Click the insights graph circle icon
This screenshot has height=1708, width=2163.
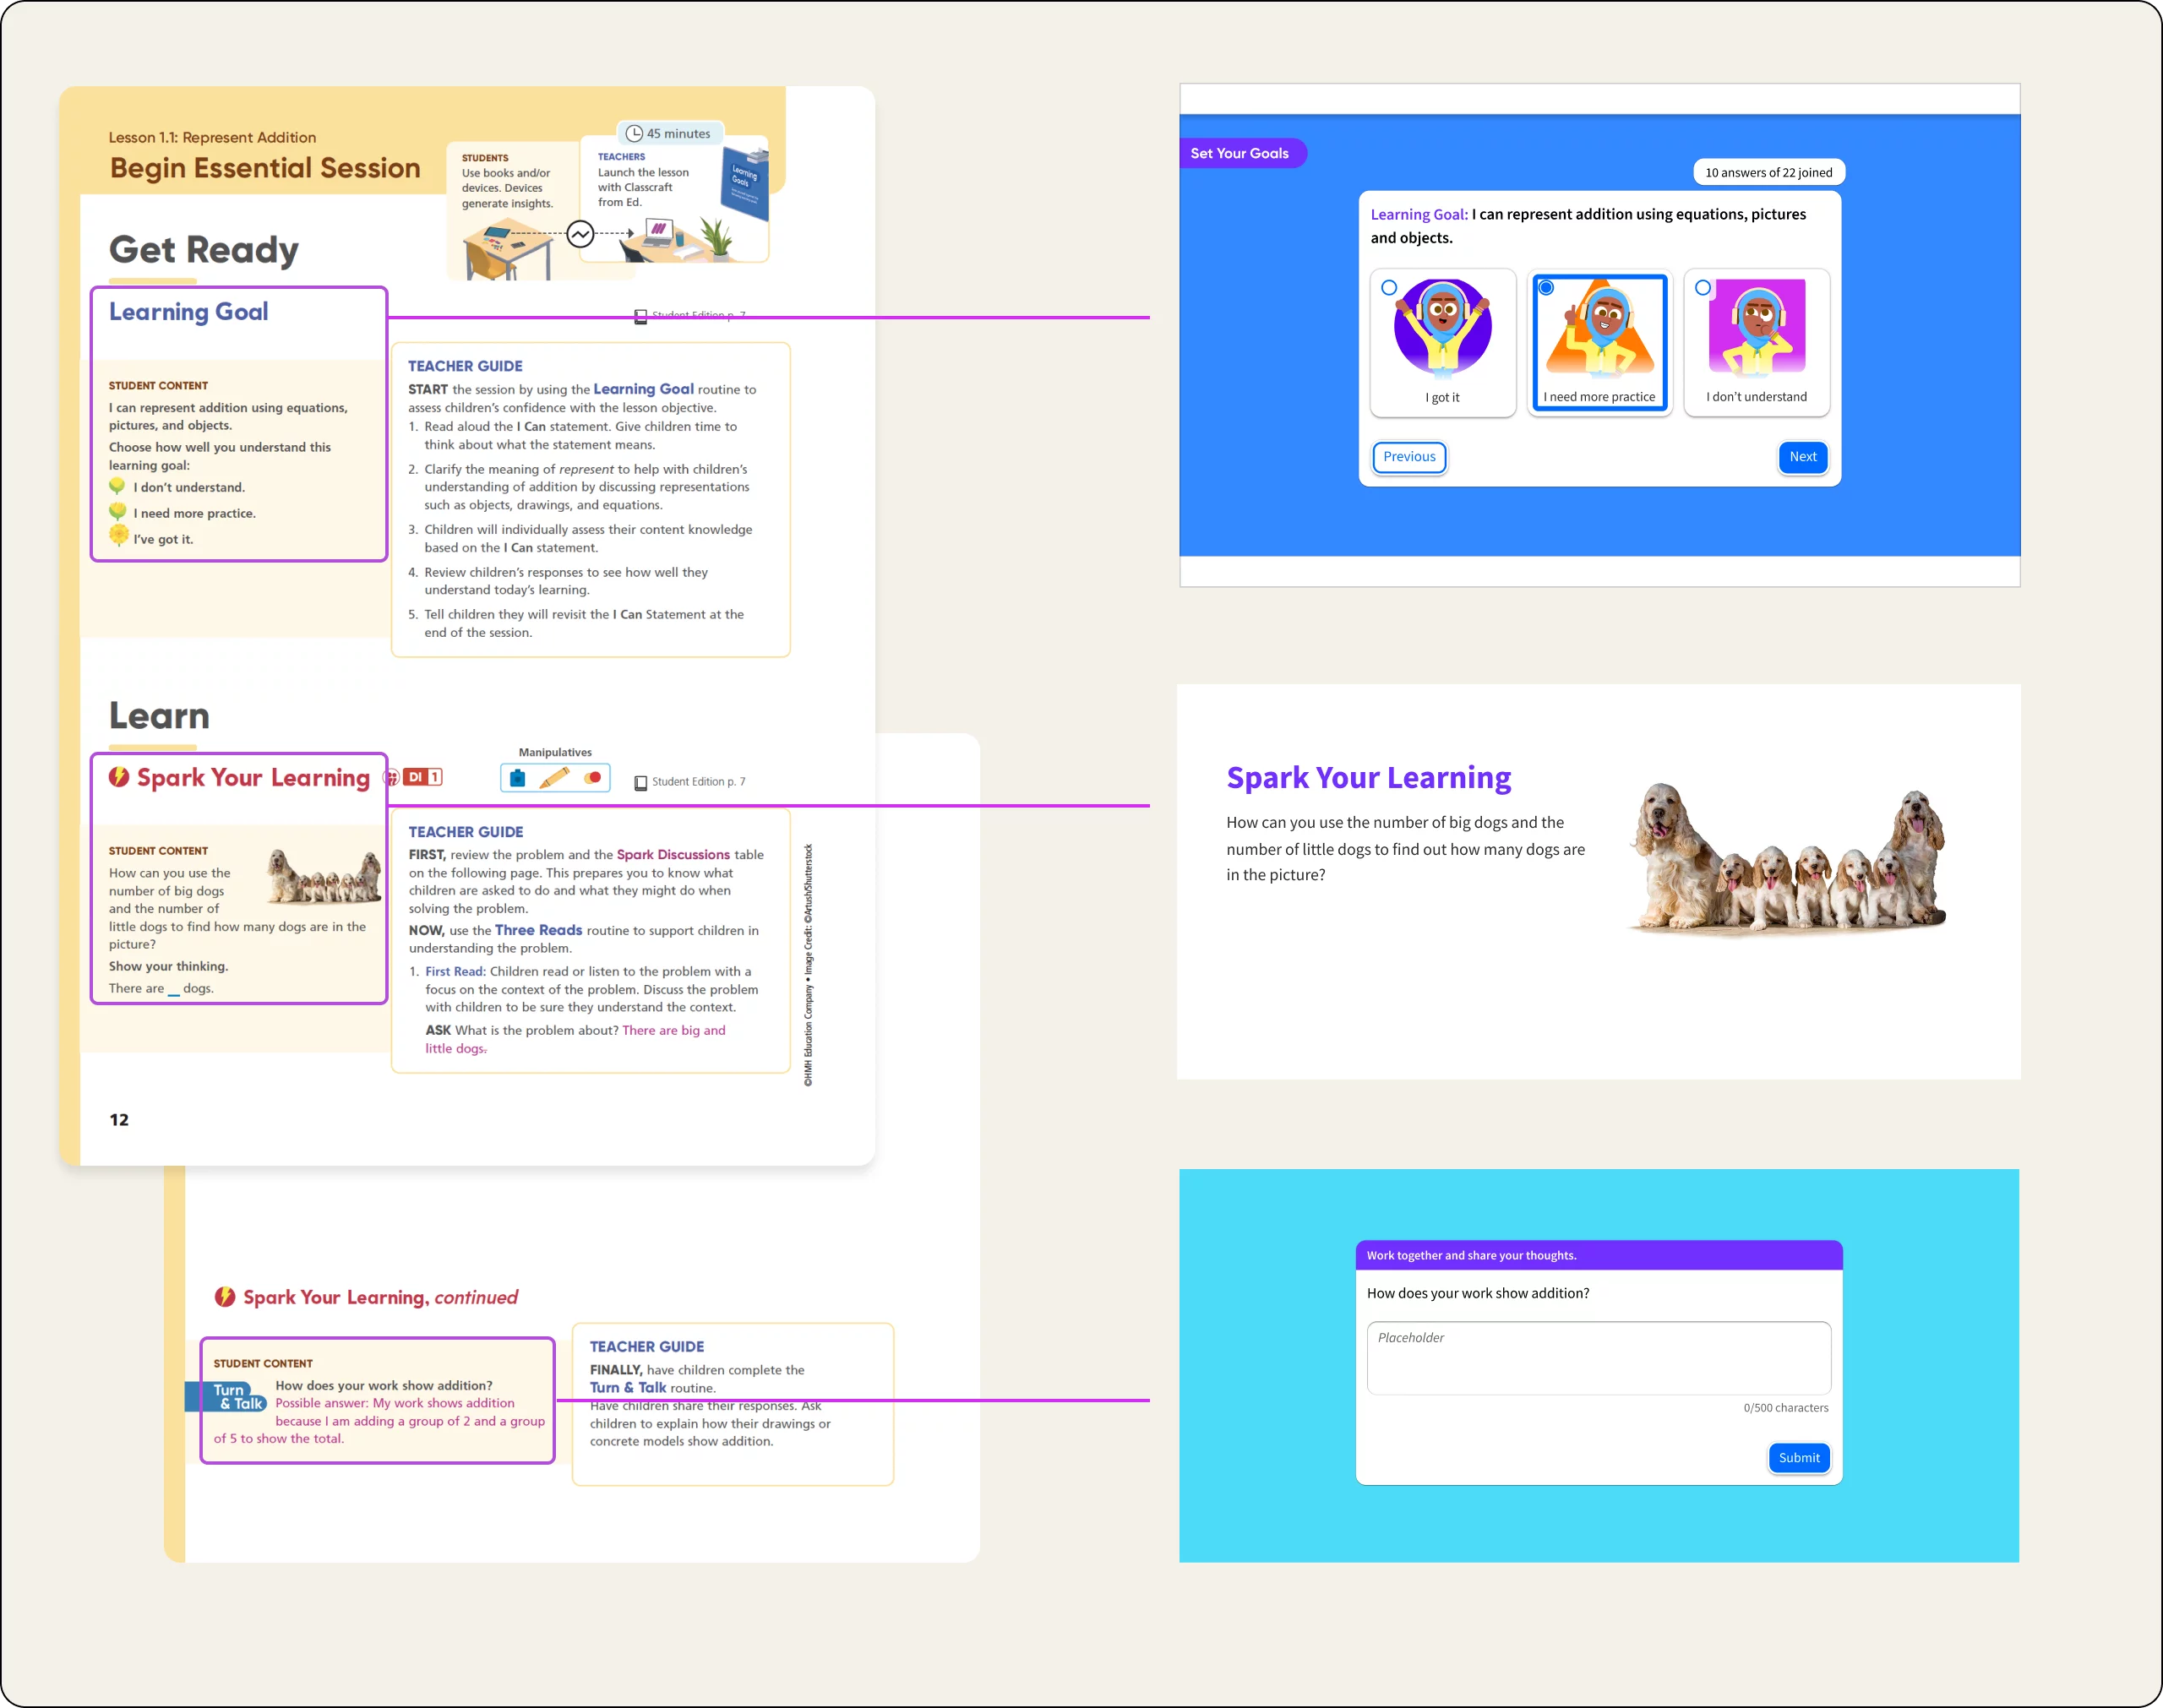(580, 234)
